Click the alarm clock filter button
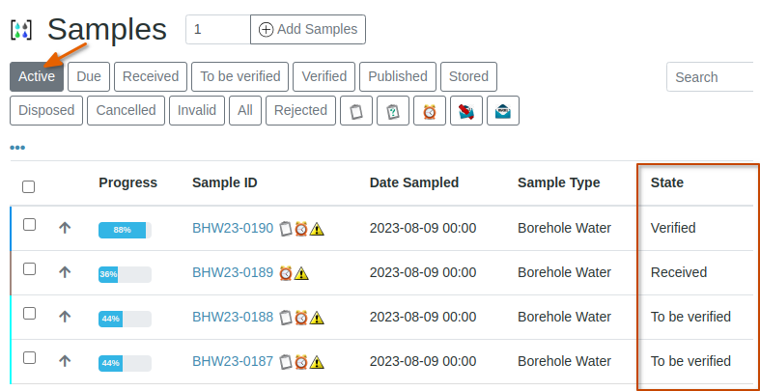This screenshot has width=760, height=391. (x=429, y=111)
